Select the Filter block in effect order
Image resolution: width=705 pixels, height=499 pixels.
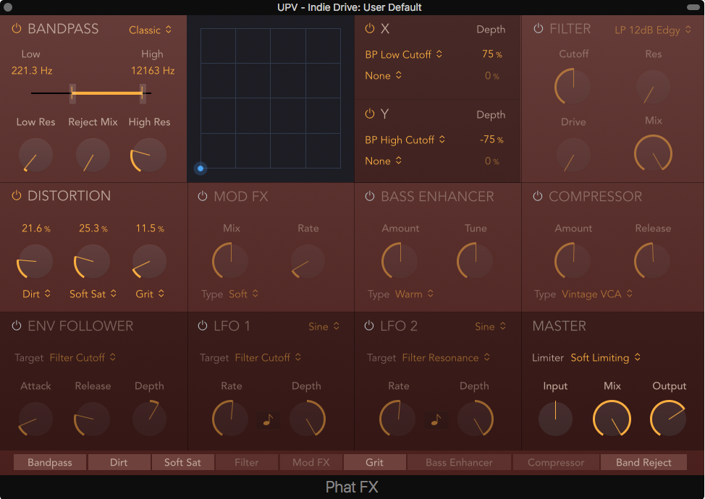(246, 462)
